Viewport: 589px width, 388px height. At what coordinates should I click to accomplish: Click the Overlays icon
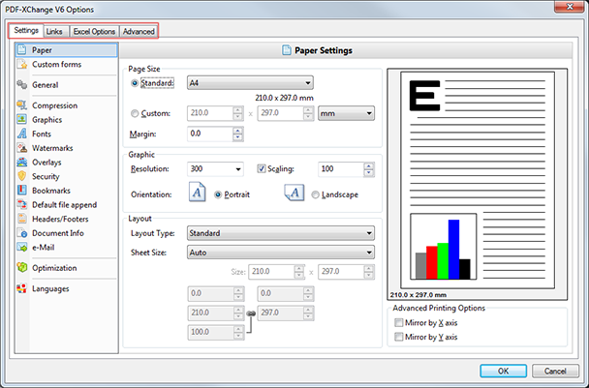click(22, 163)
